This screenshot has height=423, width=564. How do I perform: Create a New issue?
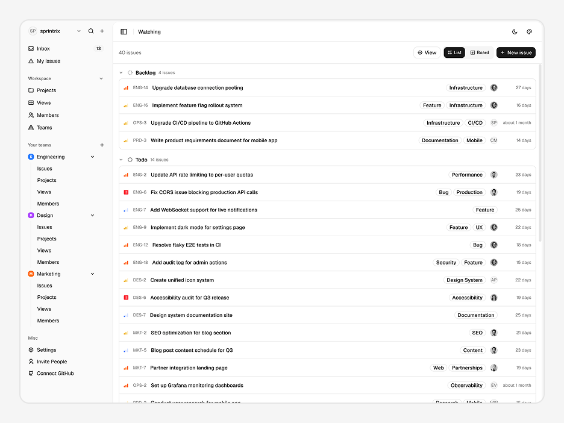[x=516, y=52]
